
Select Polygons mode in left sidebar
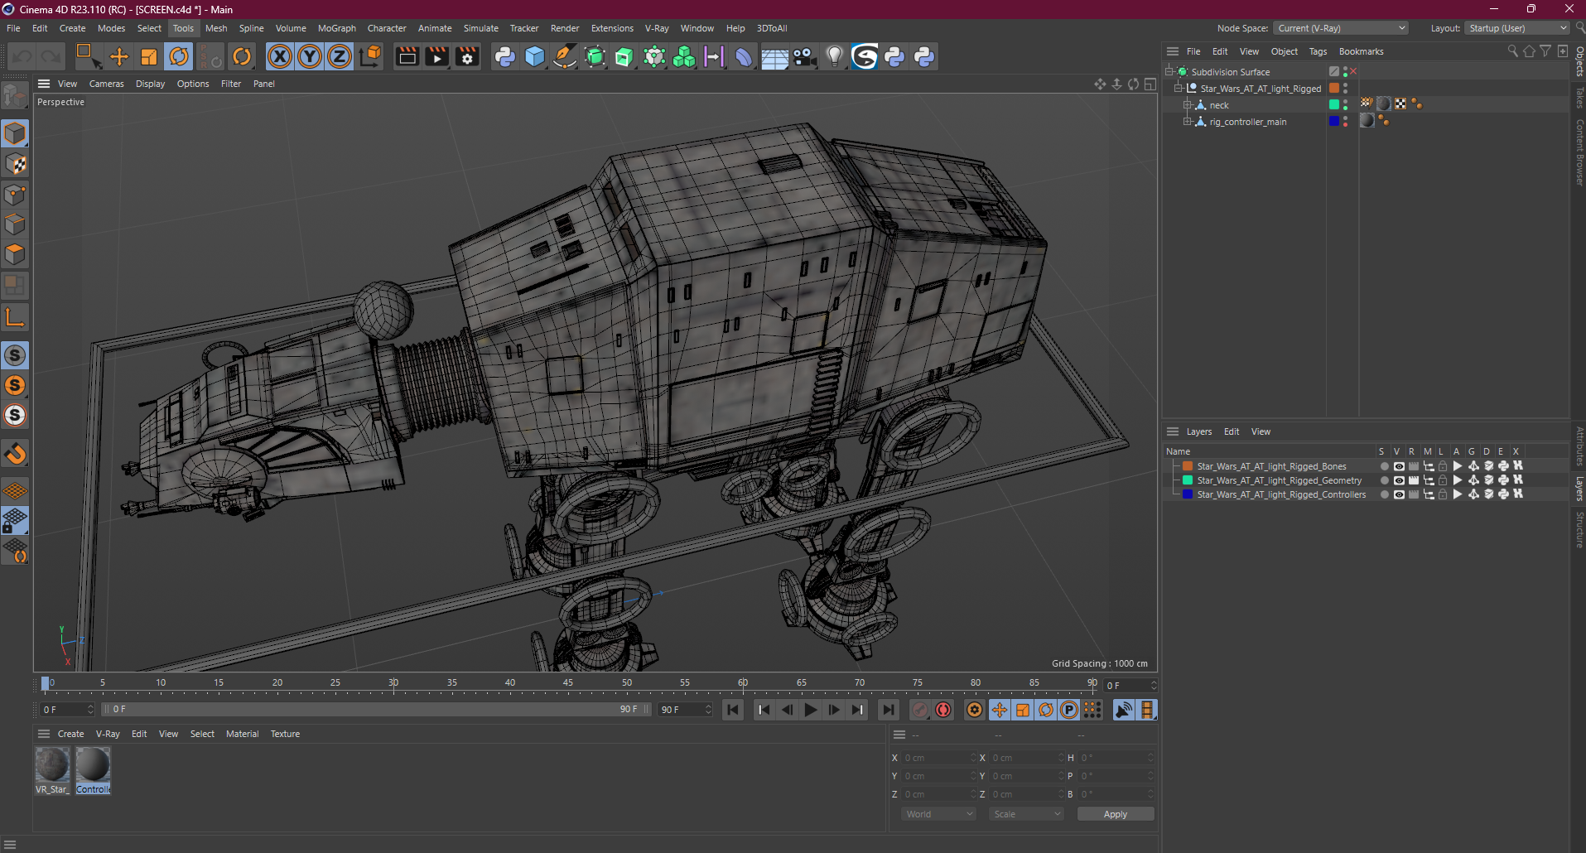click(15, 254)
